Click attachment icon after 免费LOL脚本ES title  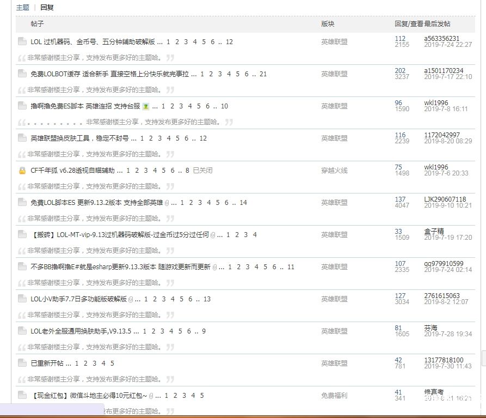tap(167, 203)
